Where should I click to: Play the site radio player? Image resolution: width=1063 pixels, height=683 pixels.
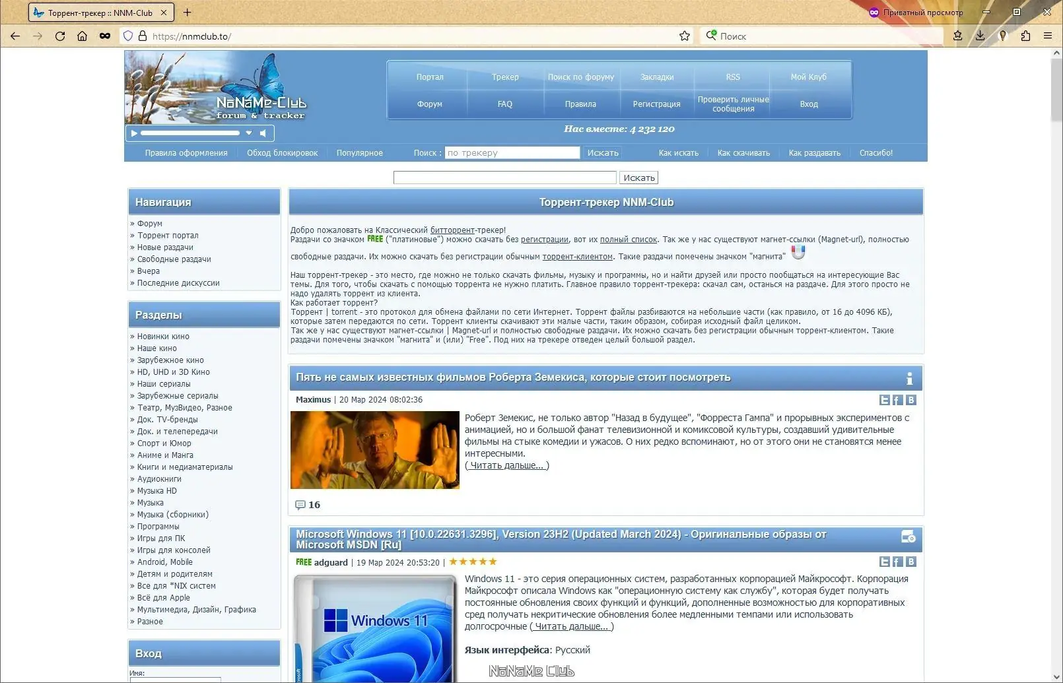[134, 133]
